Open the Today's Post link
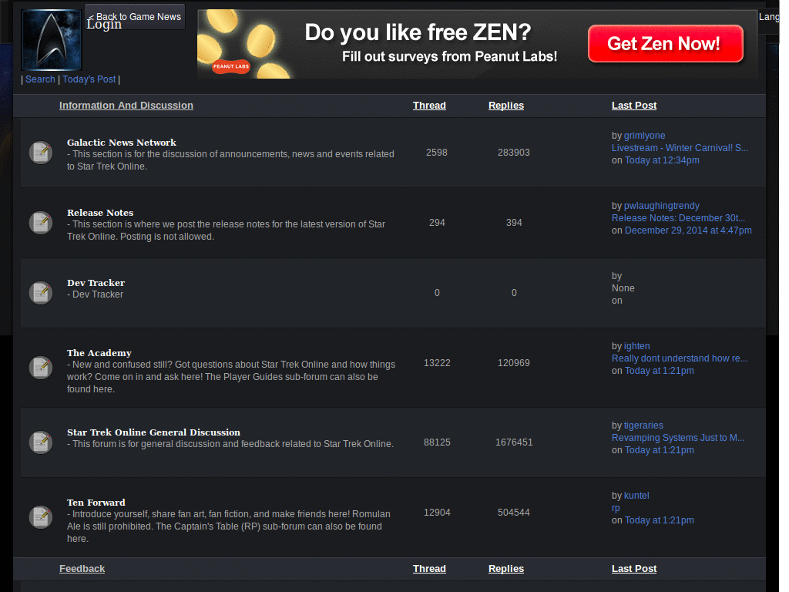This screenshot has width=789, height=592. coord(89,79)
